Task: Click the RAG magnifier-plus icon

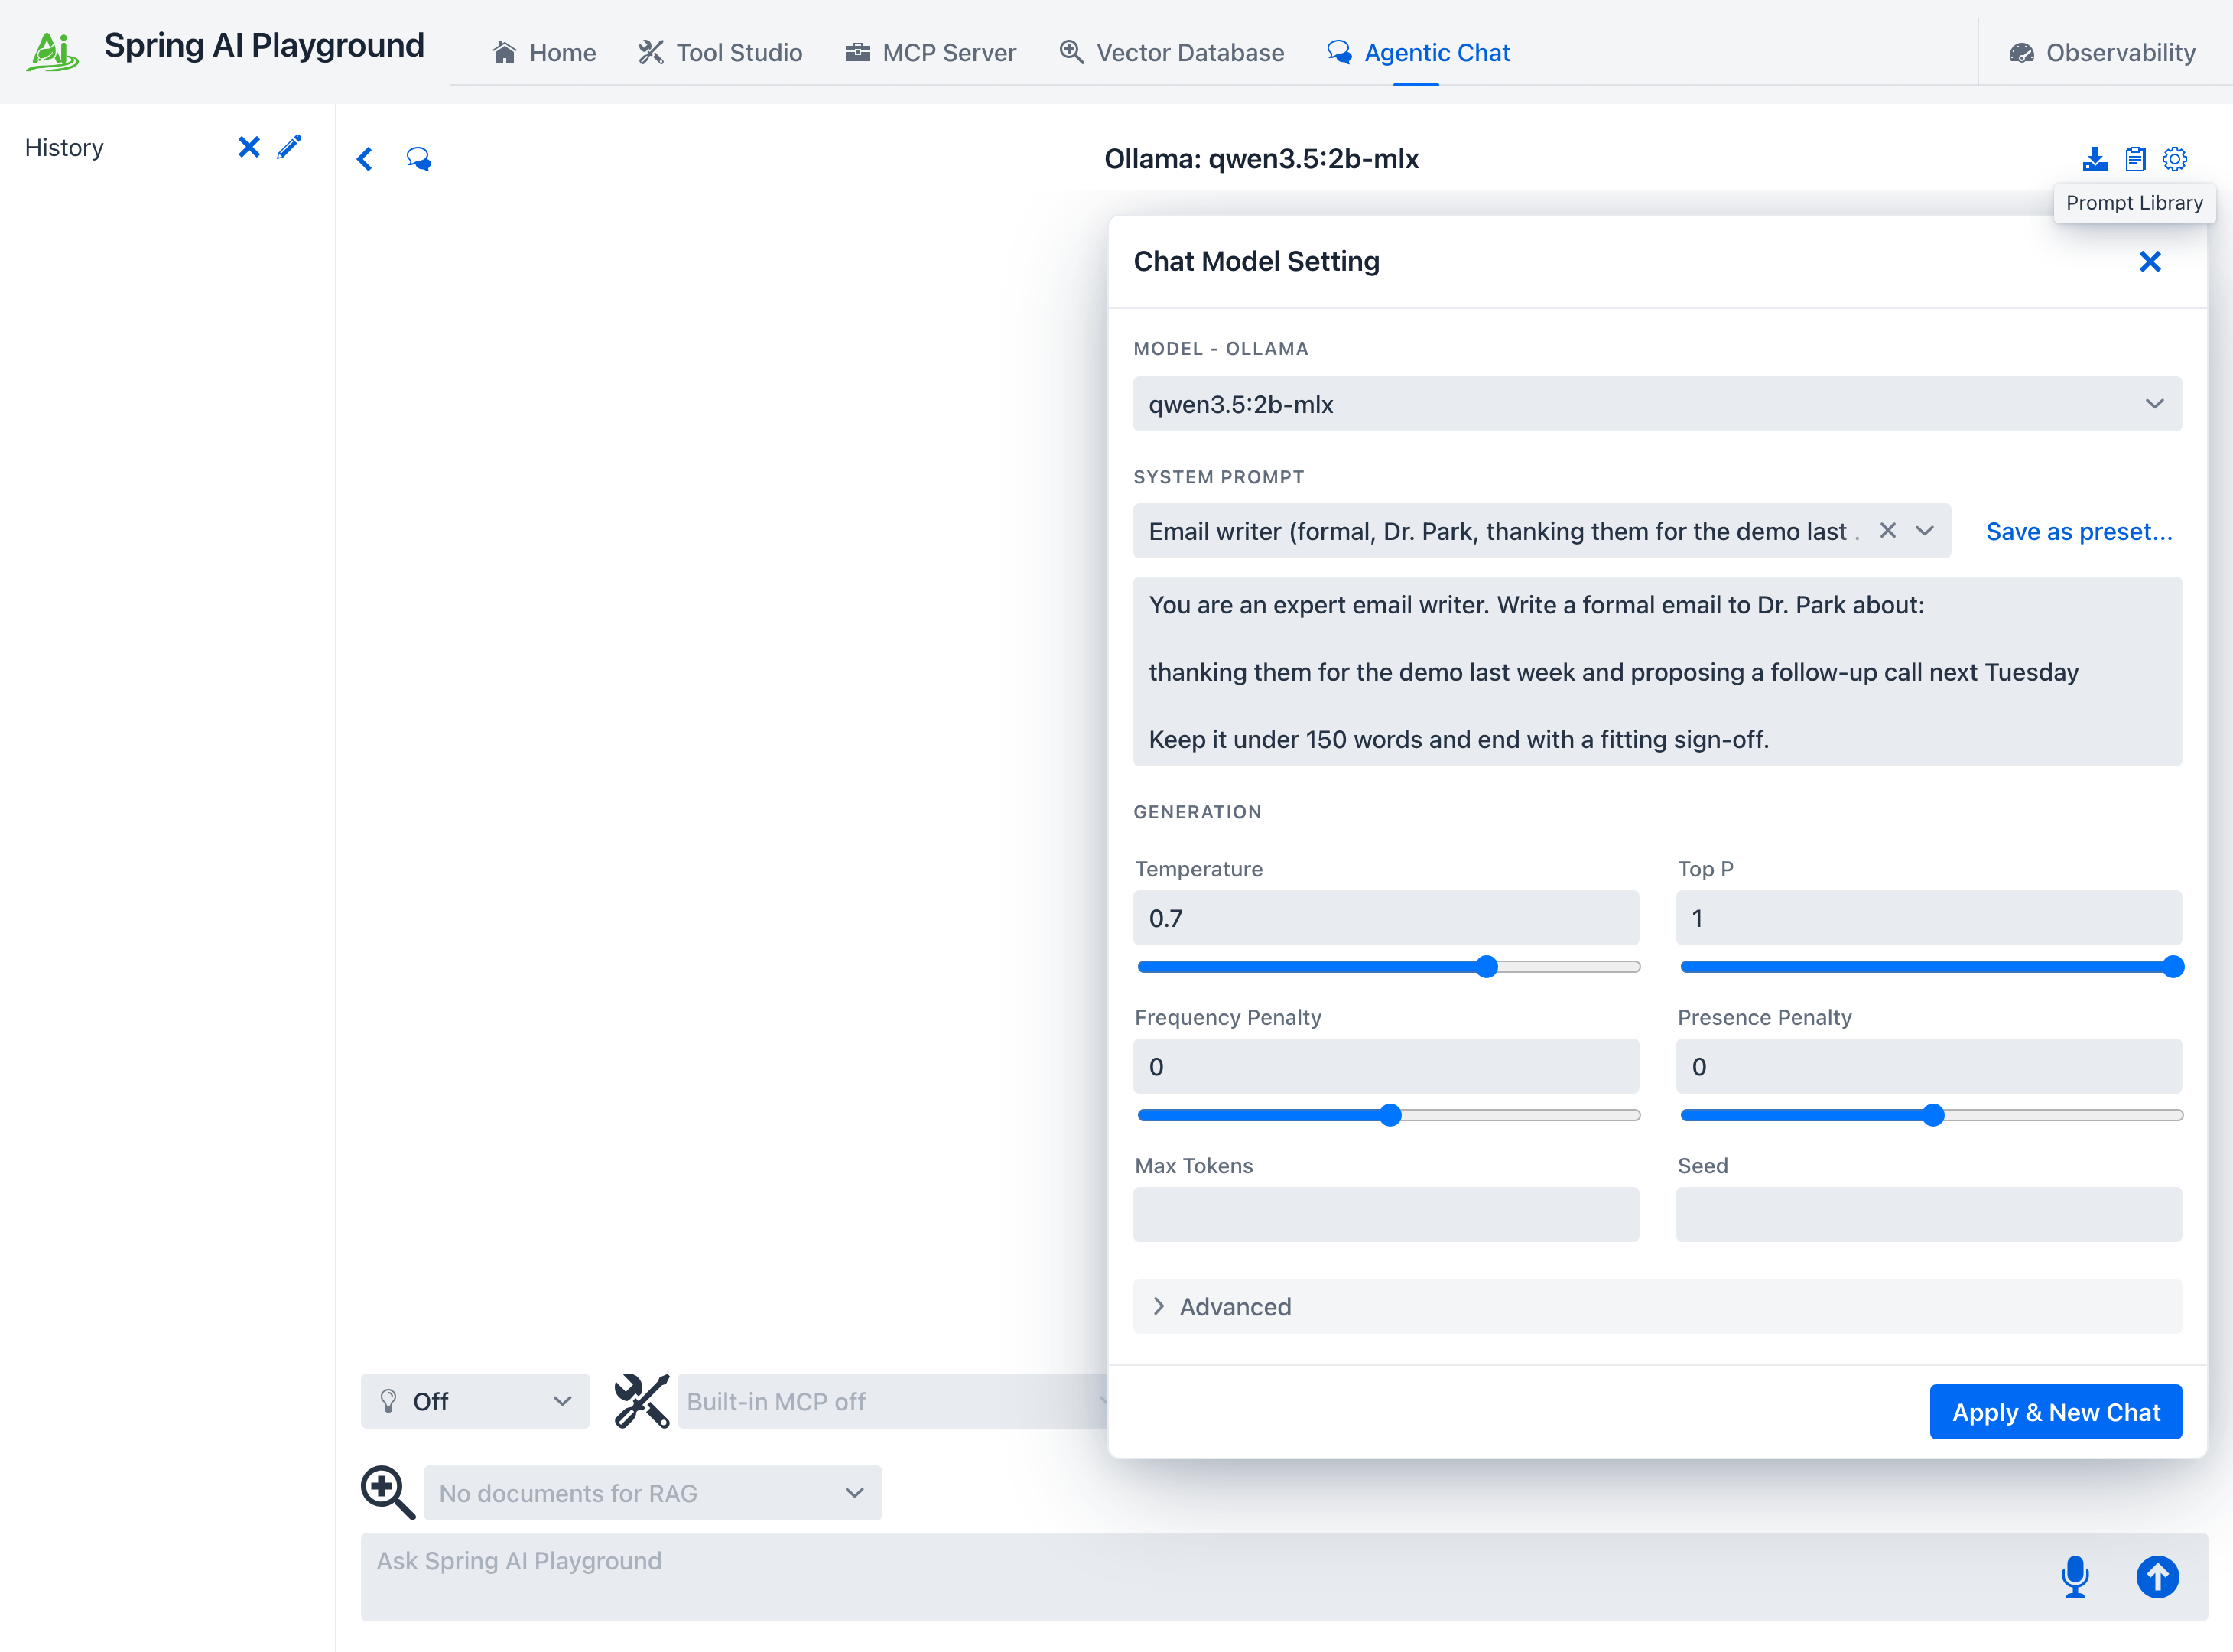Action: (x=387, y=1492)
